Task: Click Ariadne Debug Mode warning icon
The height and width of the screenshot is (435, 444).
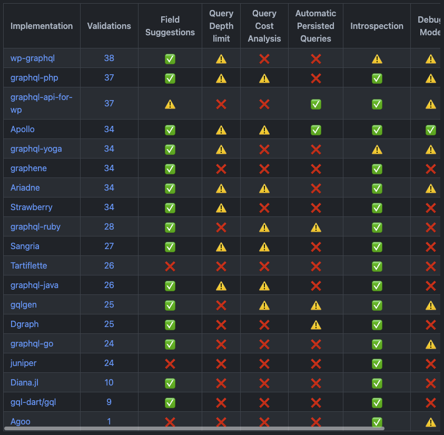Action: point(431,189)
